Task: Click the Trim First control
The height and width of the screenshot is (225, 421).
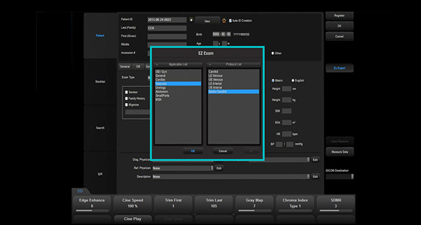Action: pos(173,204)
